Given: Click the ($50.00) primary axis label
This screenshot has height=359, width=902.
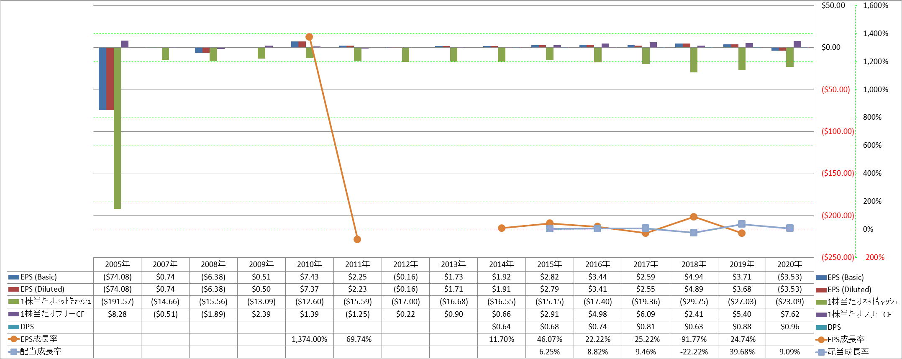Looking at the screenshot, I should [836, 90].
